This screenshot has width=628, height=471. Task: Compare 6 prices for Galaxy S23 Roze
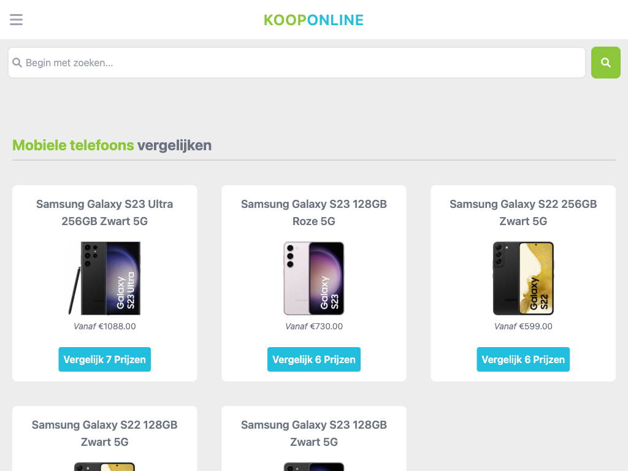(313, 359)
